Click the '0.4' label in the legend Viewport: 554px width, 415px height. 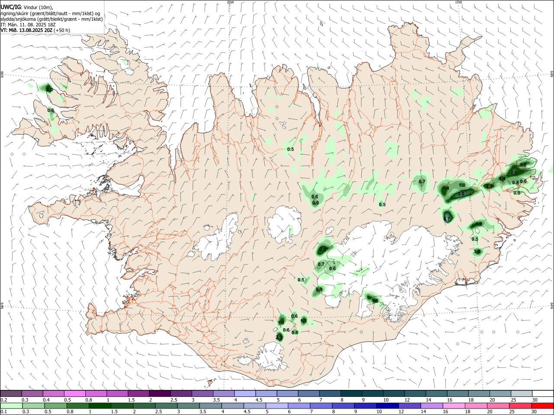[x=46, y=400]
